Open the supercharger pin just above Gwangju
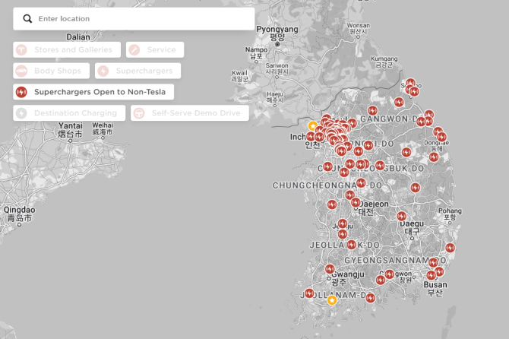This screenshot has width=509, height=339. pos(330,268)
